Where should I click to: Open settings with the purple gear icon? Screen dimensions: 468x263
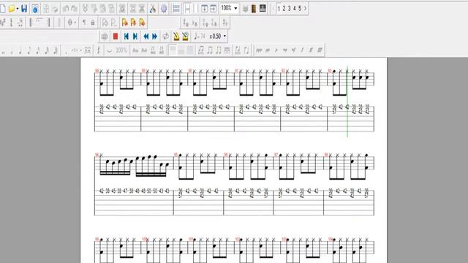(164, 9)
